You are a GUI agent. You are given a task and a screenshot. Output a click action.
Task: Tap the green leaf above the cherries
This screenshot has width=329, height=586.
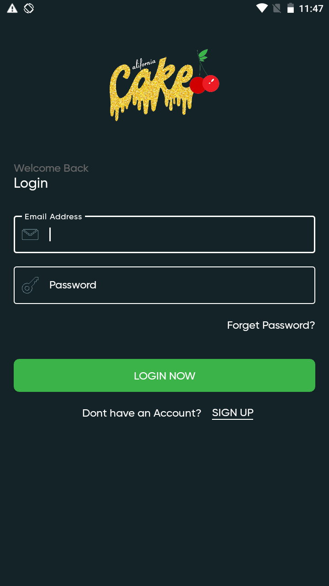click(x=202, y=55)
